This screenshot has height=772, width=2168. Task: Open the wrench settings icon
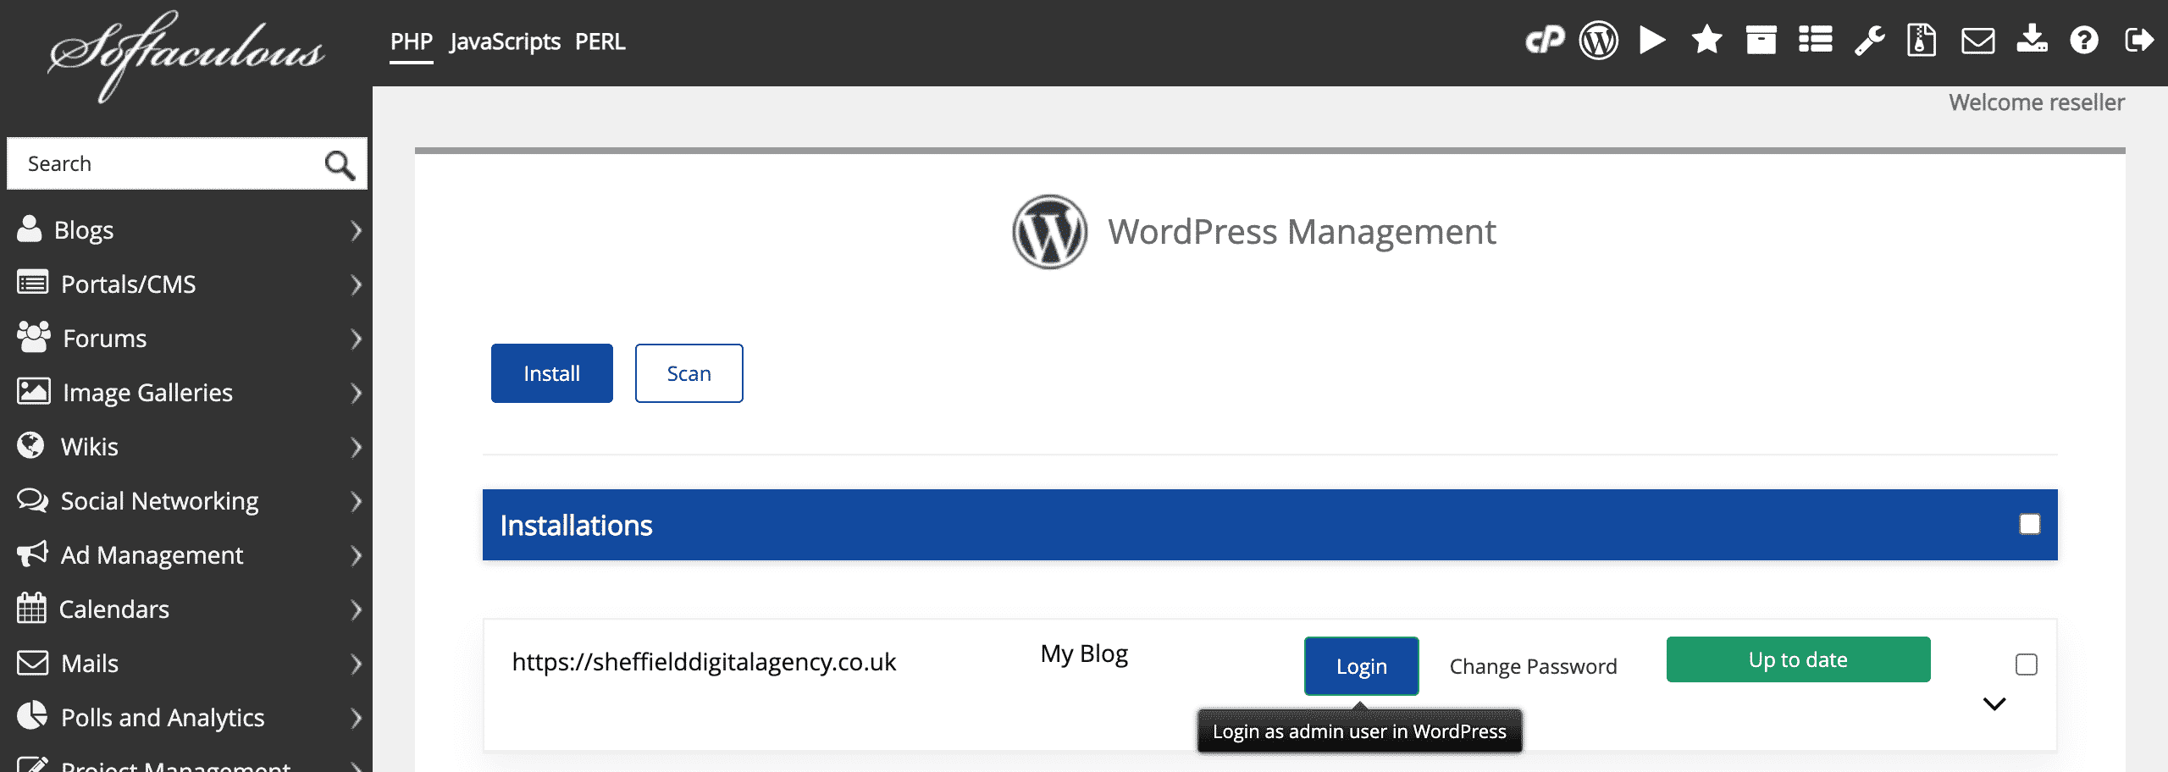tap(1869, 40)
